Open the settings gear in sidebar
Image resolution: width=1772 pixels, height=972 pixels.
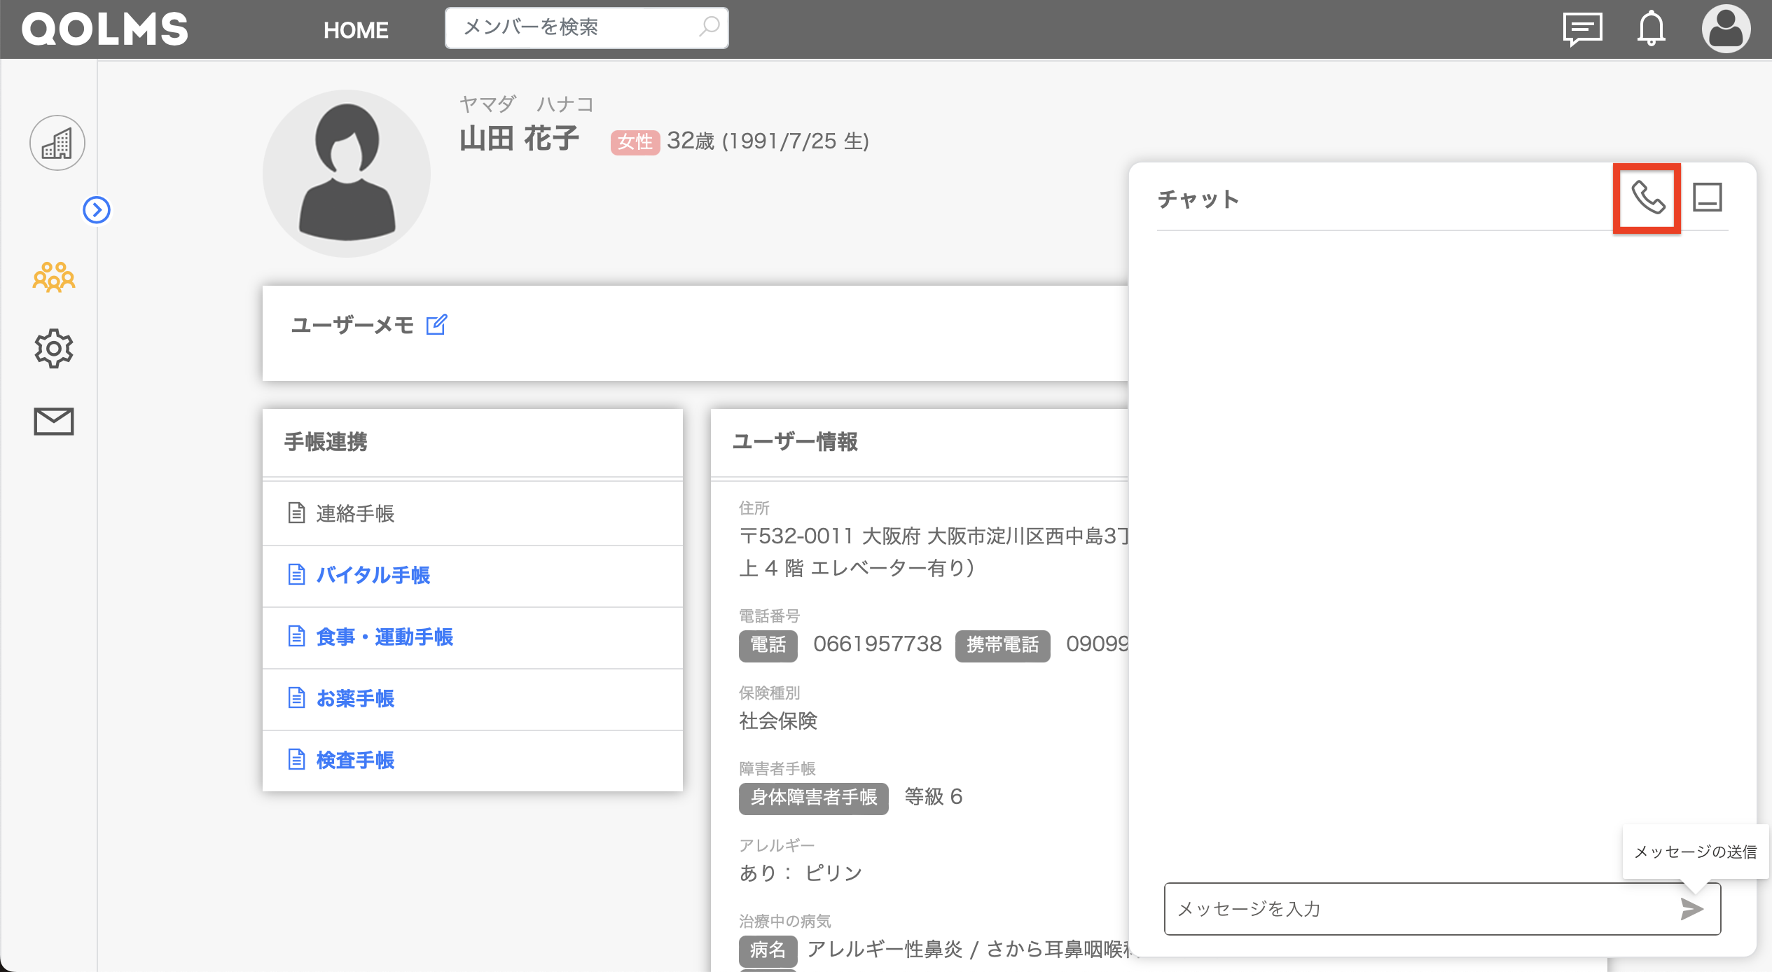(x=54, y=348)
